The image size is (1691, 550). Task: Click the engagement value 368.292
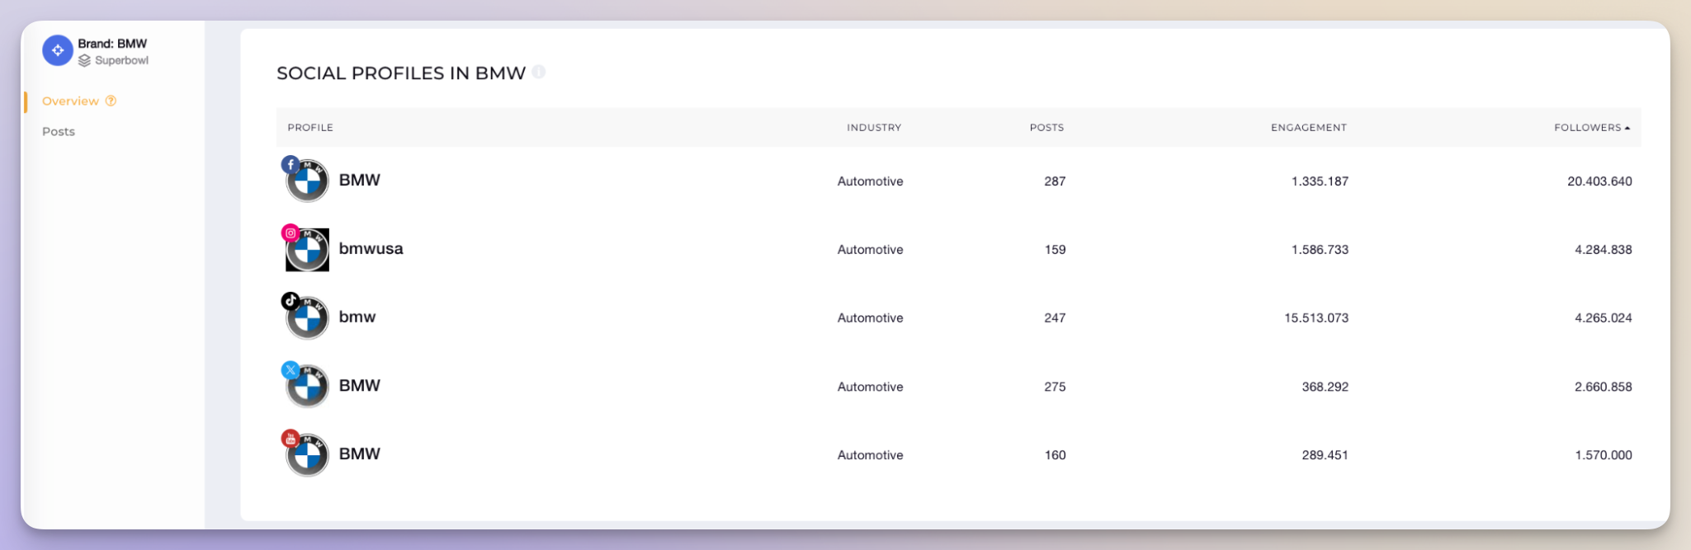[x=1325, y=387]
